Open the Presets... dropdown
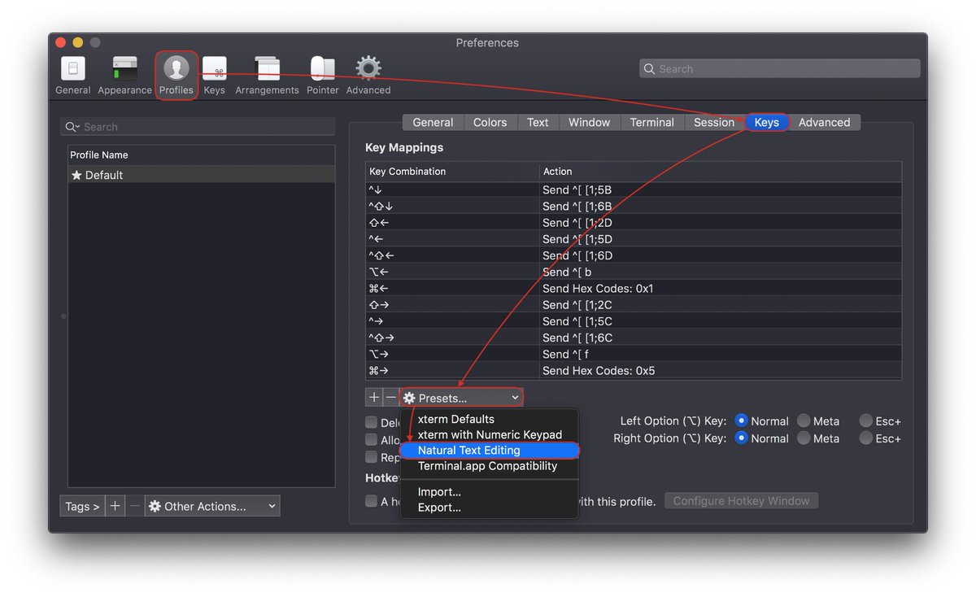This screenshot has width=976, height=597. click(461, 398)
